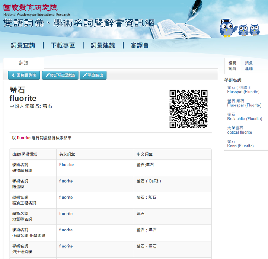This screenshot has height=259, width=268.
Task: Open fluorite link in 礦冶工程名詞 row
Action: (x=66, y=197)
